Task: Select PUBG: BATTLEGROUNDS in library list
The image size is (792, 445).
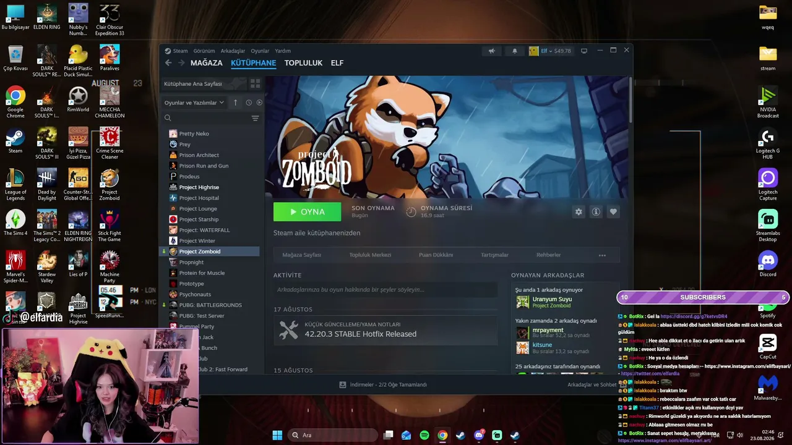Action: pyautogui.click(x=210, y=305)
